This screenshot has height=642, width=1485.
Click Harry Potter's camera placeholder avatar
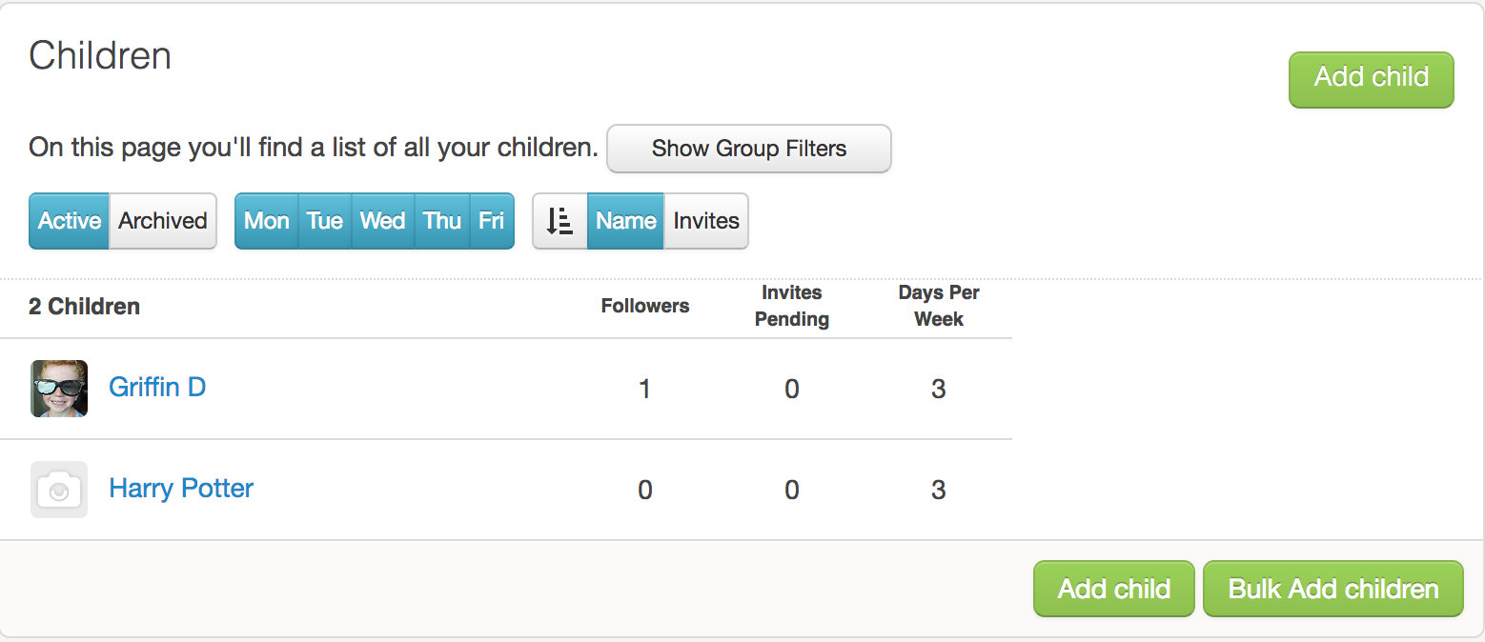(59, 490)
